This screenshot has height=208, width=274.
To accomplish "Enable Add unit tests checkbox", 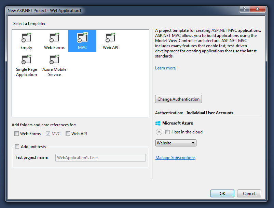I will tap(17, 147).
